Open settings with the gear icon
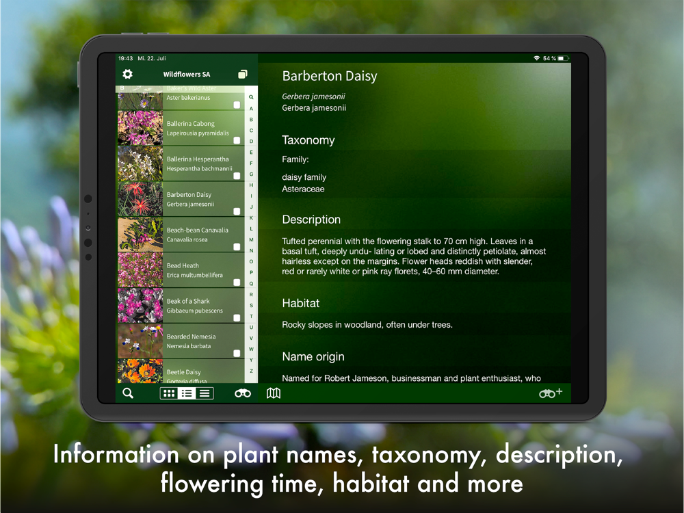The image size is (684, 513). pyautogui.click(x=127, y=74)
